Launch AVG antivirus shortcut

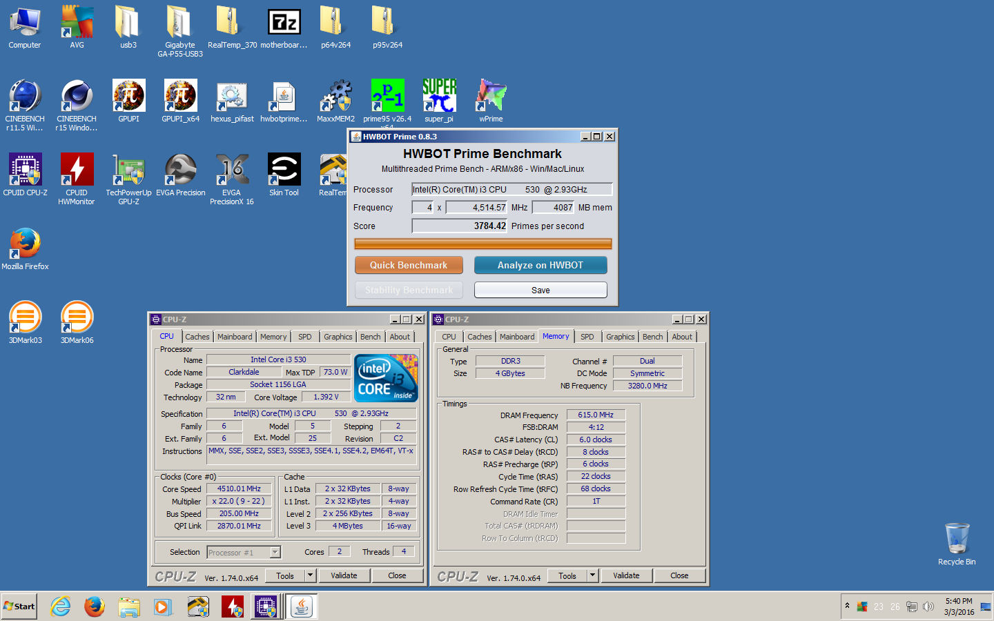77,28
